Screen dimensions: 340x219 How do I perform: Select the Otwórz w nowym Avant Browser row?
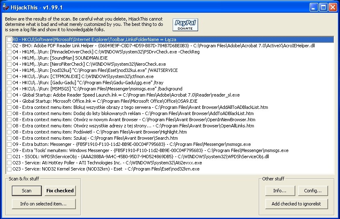(x=134, y=120)
